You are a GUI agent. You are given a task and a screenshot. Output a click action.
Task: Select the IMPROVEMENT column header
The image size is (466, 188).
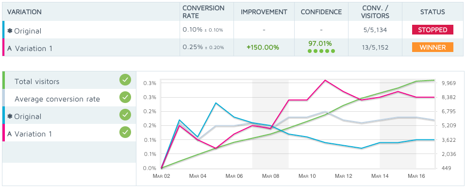[x=264, y=12]
